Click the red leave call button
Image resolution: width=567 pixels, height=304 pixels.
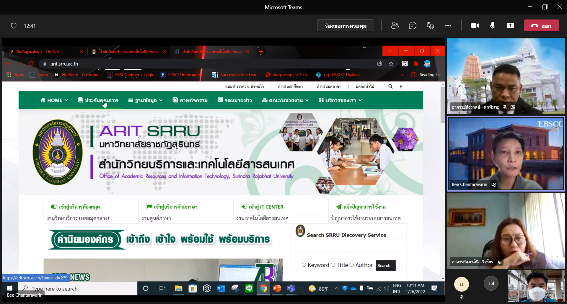click(541, 26)
